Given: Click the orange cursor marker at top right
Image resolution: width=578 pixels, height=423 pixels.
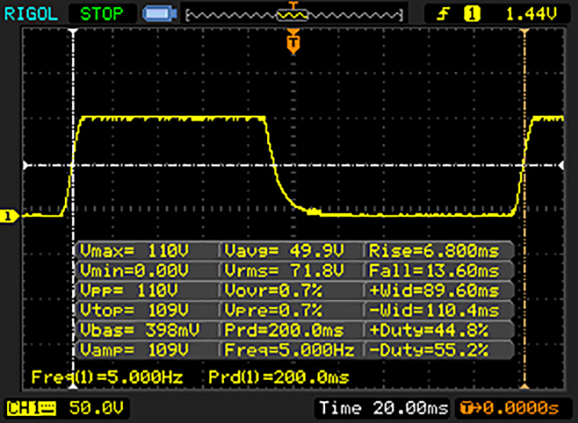Looking at the screenshot, I should coord(525,32).
